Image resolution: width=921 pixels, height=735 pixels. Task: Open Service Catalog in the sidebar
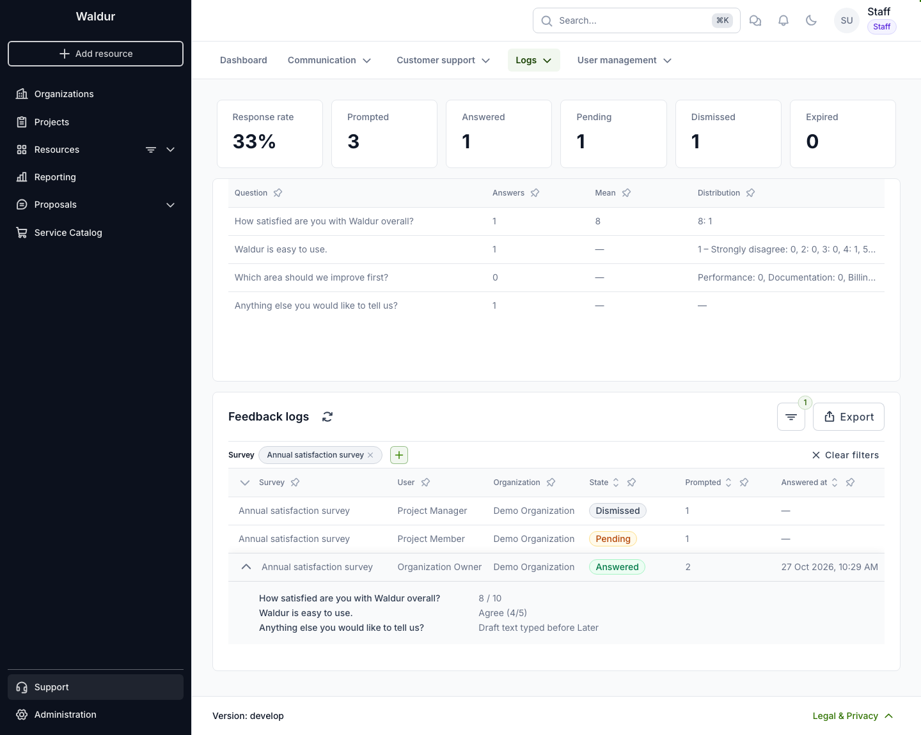(x=95, y=233)
